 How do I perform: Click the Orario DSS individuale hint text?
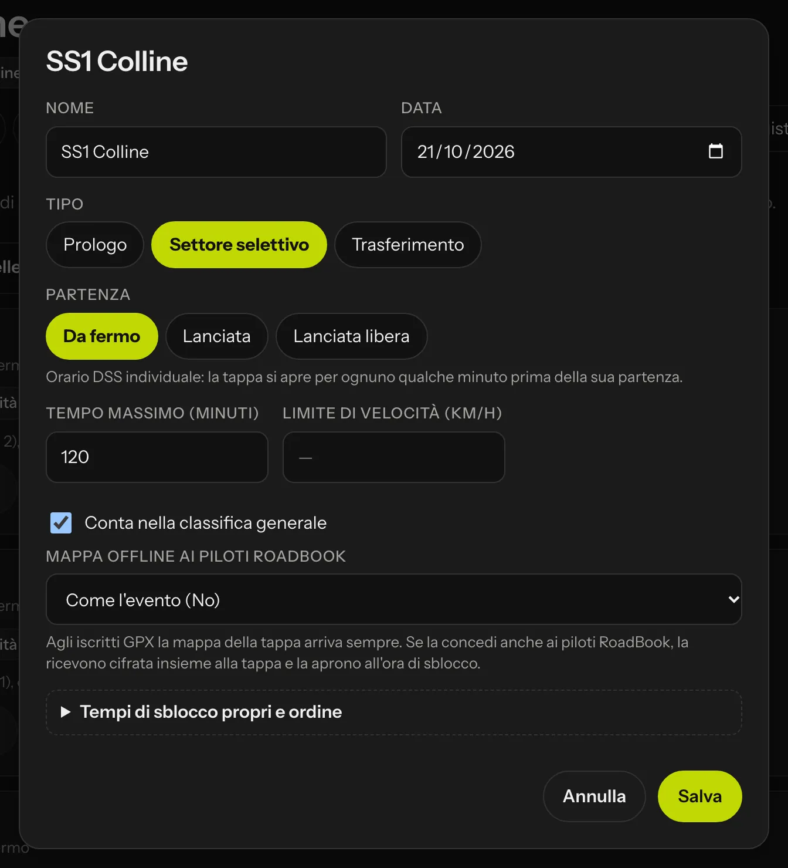[x=364, y=377]
